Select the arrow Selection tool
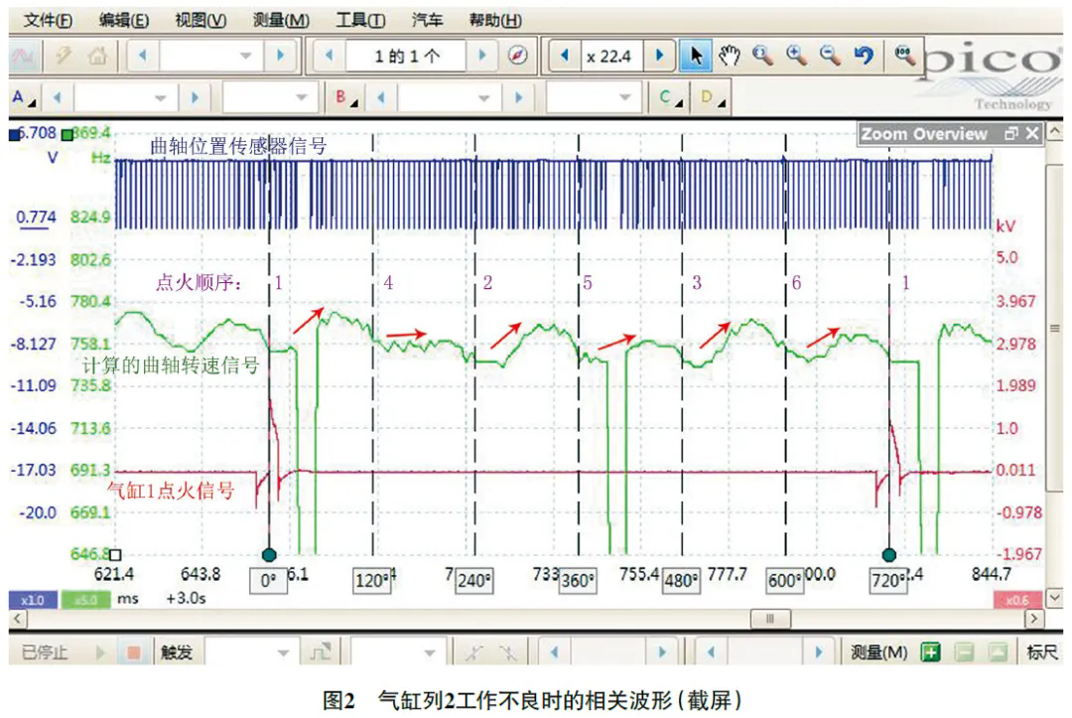 [x=695, y=56]
